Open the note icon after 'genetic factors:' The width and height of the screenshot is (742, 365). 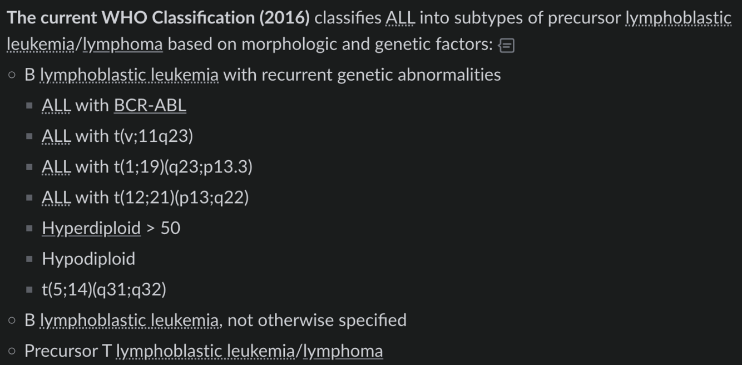pyautogui.click(x=506, y=45)
